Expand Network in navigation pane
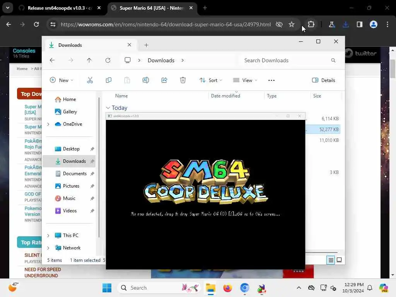Viewport: 396px width, 297px height. click(x=48, y=248)
